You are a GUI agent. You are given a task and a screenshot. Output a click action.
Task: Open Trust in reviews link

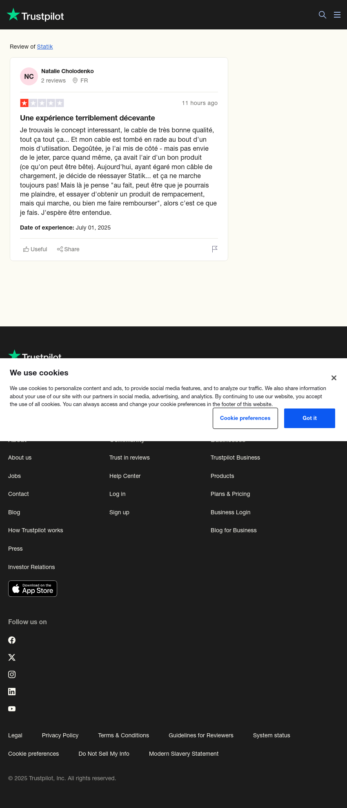[x=129, y=458]
